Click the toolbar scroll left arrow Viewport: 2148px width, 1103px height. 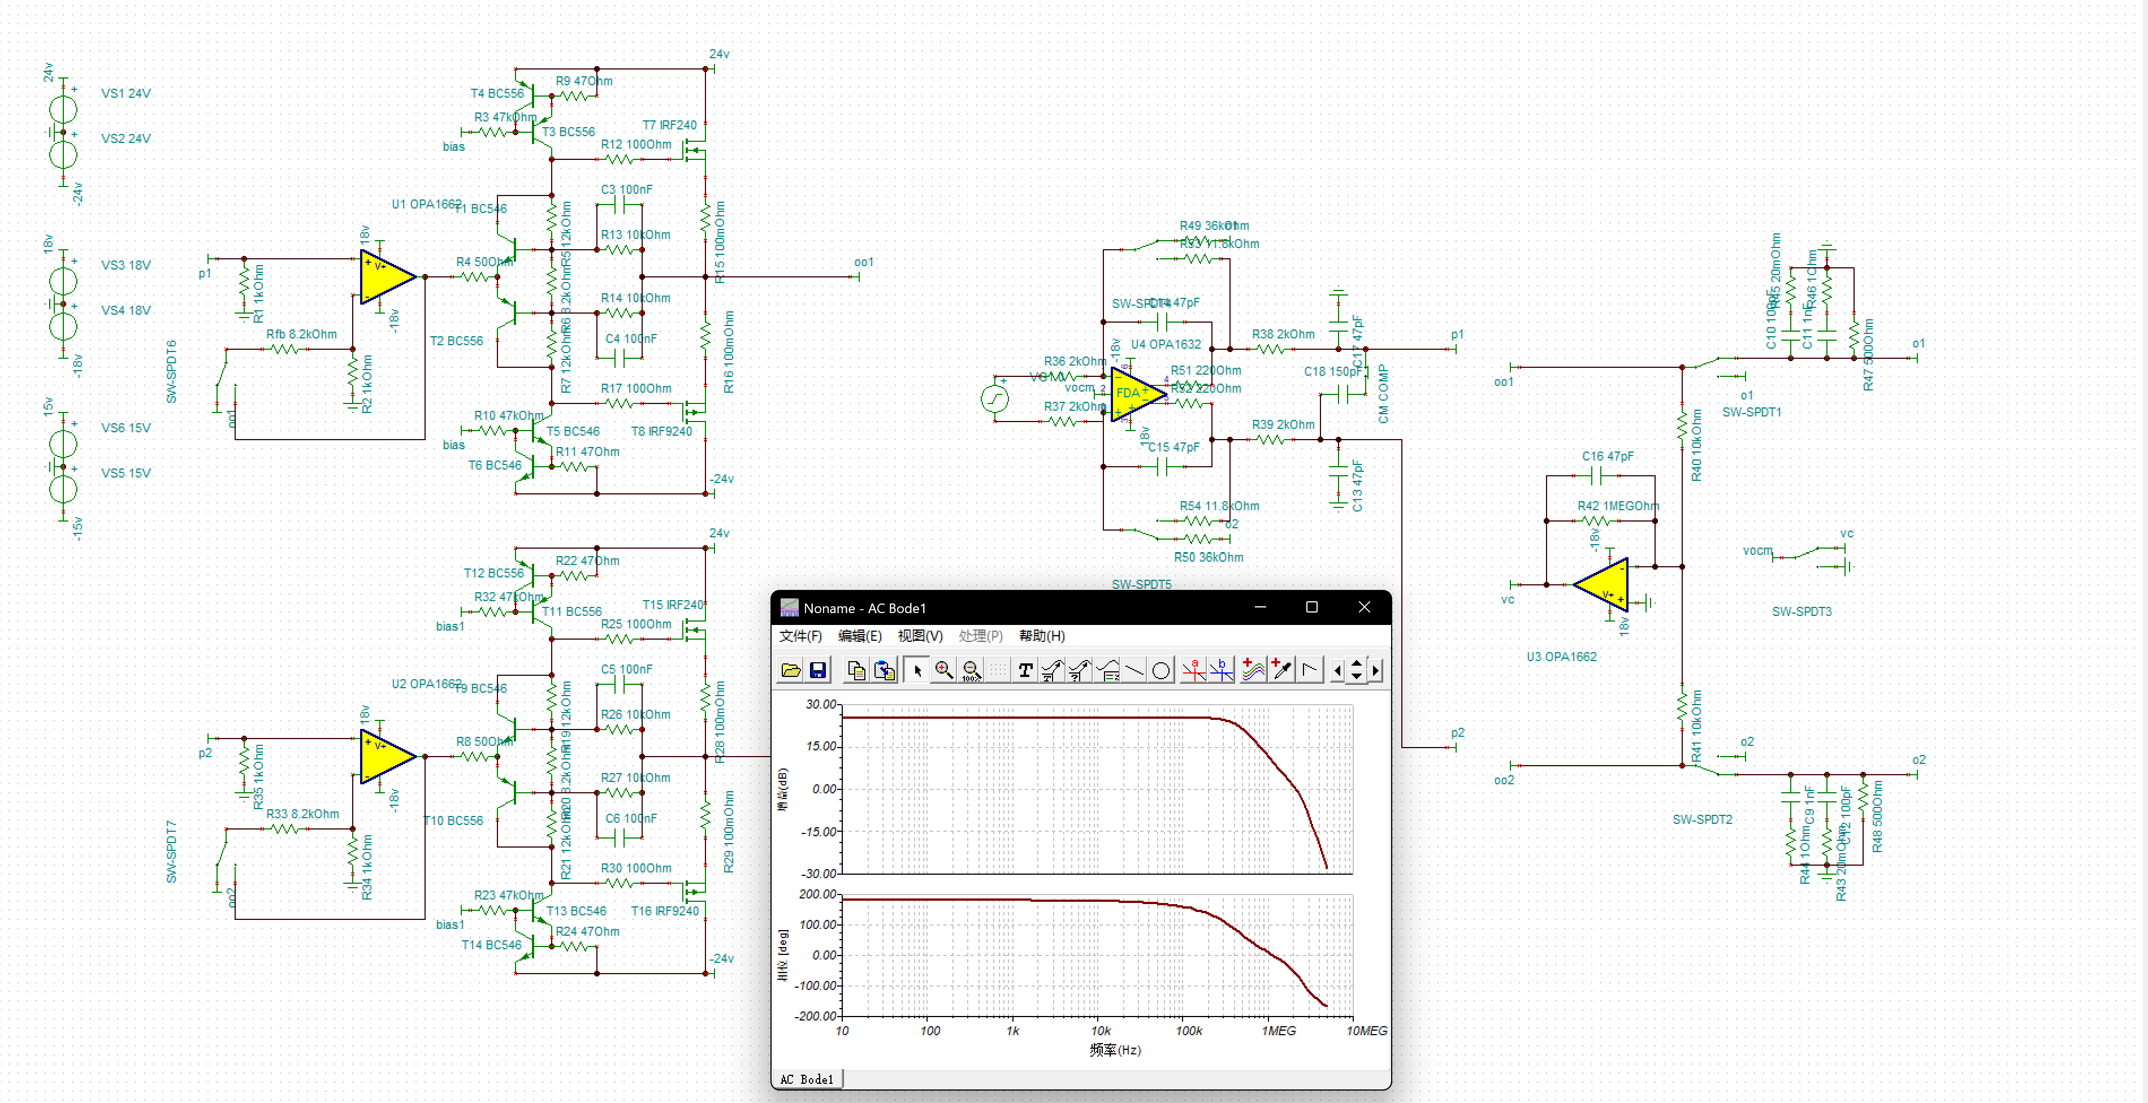click(1337, 670)
